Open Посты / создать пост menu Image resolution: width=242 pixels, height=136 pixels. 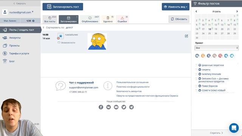[x=20, y=30]
